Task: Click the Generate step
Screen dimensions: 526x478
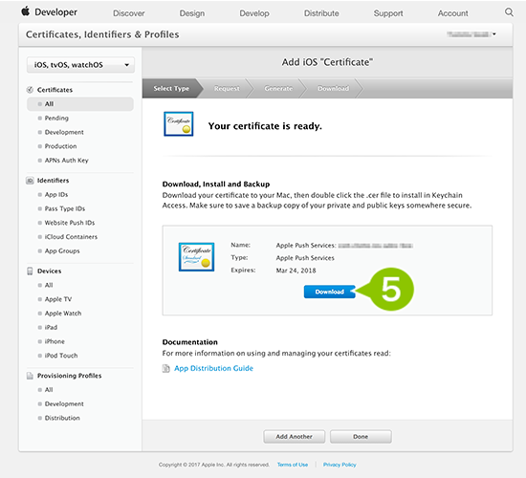Action: pyautogui.click(x=278, y=89)
